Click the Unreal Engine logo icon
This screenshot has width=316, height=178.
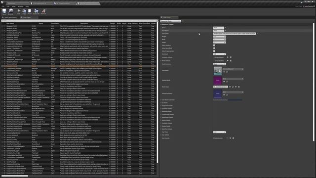pyautogui.click(x=2, y=2)
